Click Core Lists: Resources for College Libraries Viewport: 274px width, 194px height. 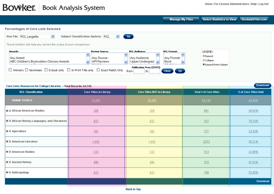(33, 86)
